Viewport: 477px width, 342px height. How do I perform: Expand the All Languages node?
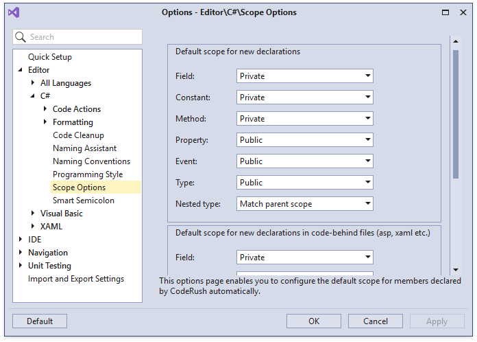point(33,83)
